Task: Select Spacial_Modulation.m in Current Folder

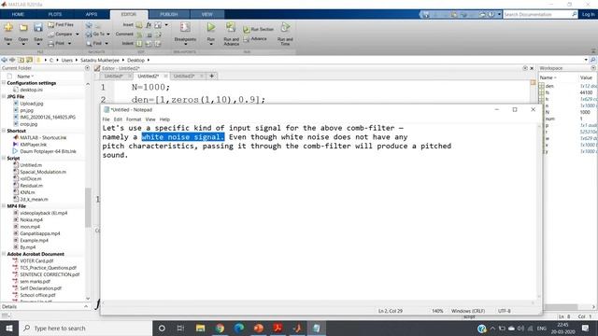Action: click(43, 172)
